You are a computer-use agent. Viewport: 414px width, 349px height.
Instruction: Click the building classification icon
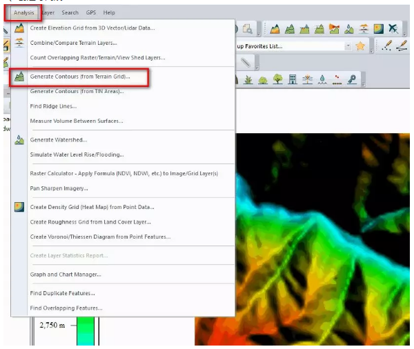pyautogui.click(x=293, y=79)
